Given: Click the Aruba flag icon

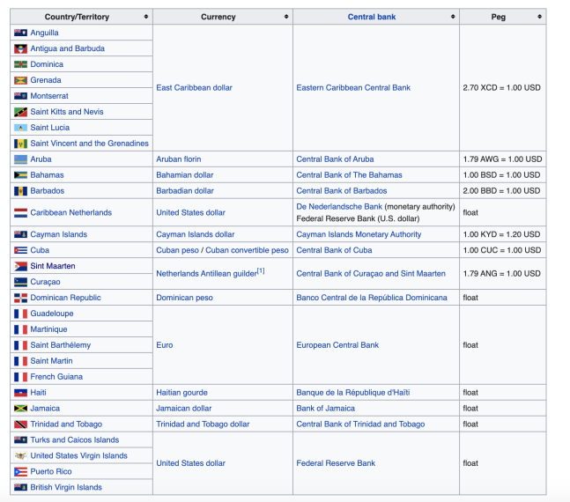Looking at the screenshot, I should 21,159.
